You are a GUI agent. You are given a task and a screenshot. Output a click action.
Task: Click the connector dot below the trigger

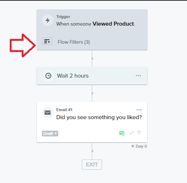pos(92,58)
